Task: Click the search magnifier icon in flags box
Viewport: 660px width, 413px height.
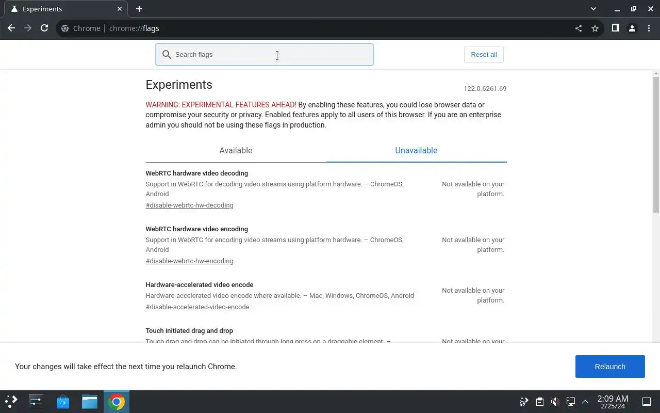Action: [x=167, y=54]
